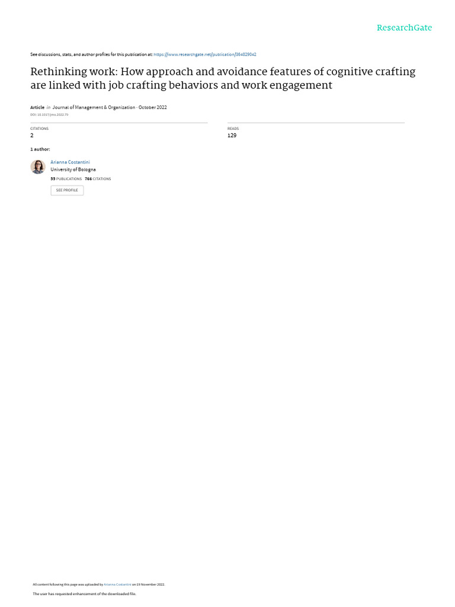Click the 'Rethinking work' paper title
This screenshot has width=455, height=607.
point(223,78)
